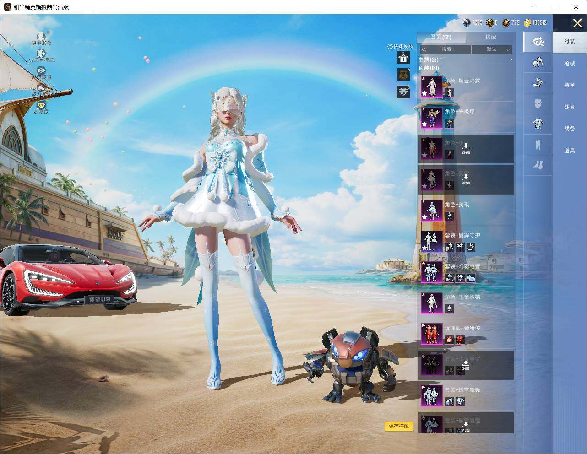Image resolution: width=587 pixels, height=454 pixels.
Task: Click the 角色-光极星 outfit name
Action: click(x=459, y=112)
